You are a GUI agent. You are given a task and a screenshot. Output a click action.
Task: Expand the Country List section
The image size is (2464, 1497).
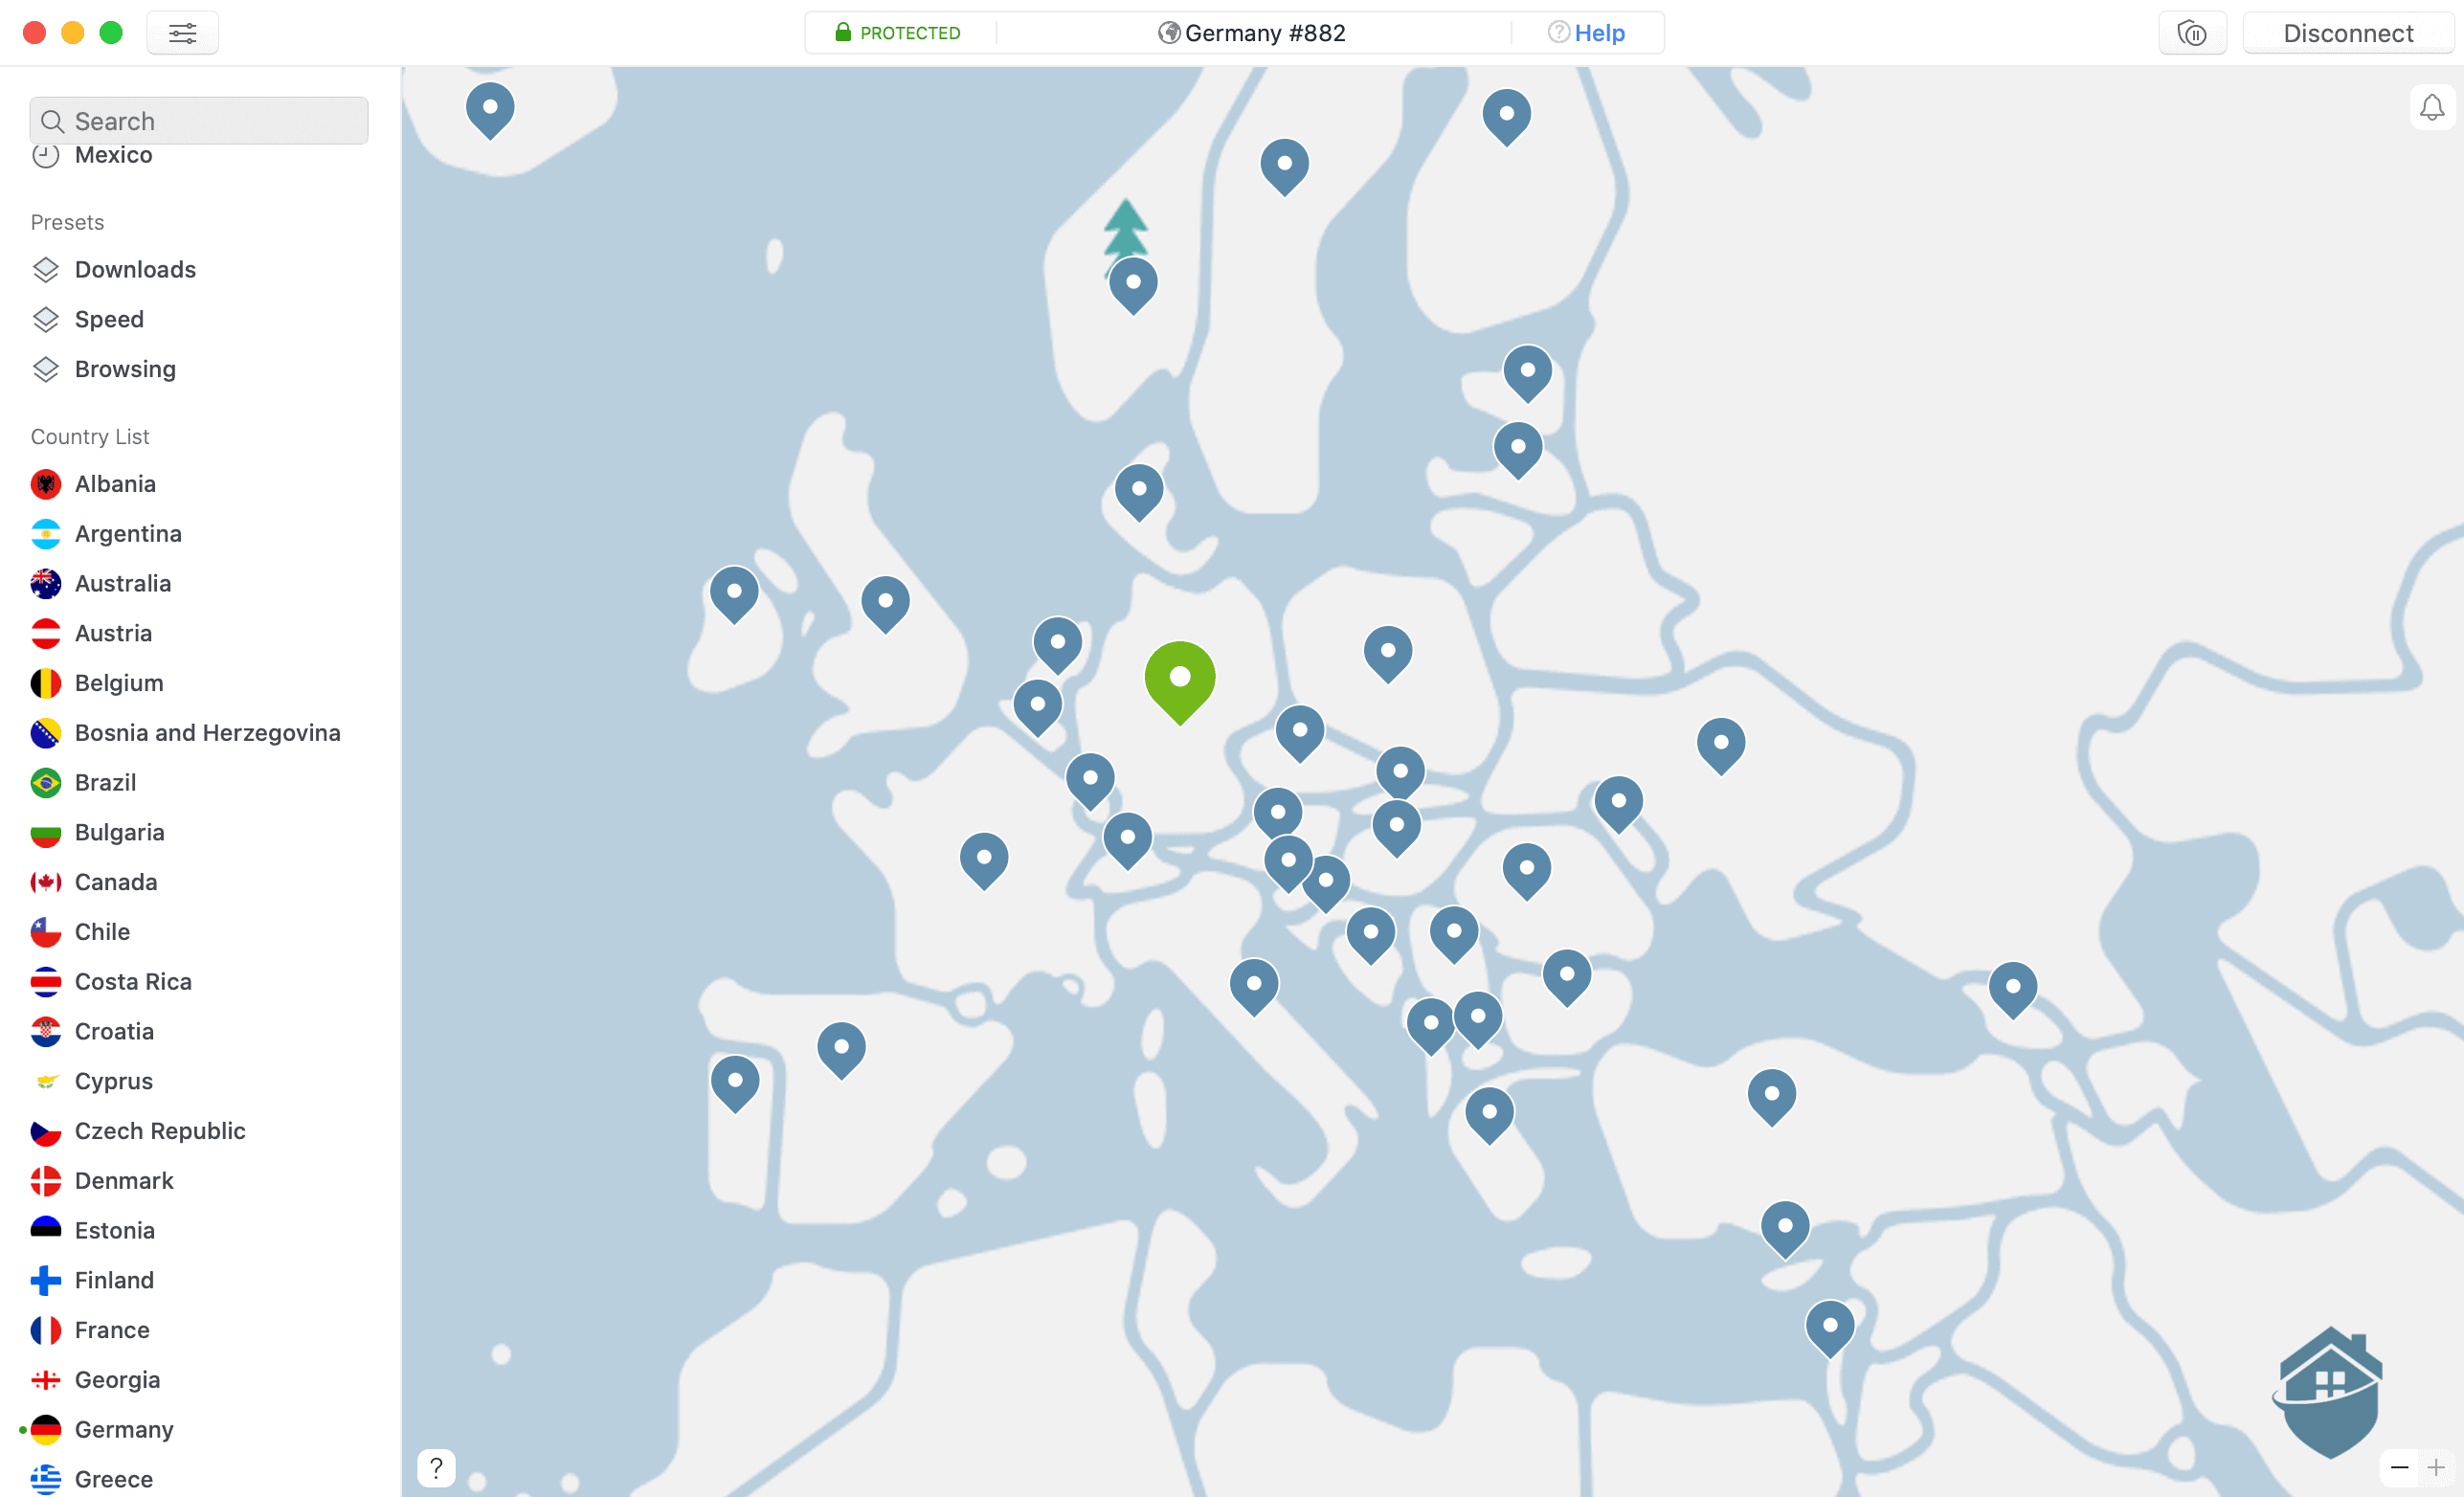pyautogui.click(x=90, y=436)
